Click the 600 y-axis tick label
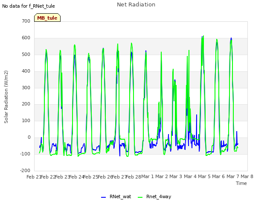Image resolution: width=273 pixels, height=205 pixels. (x=26, y=38)
